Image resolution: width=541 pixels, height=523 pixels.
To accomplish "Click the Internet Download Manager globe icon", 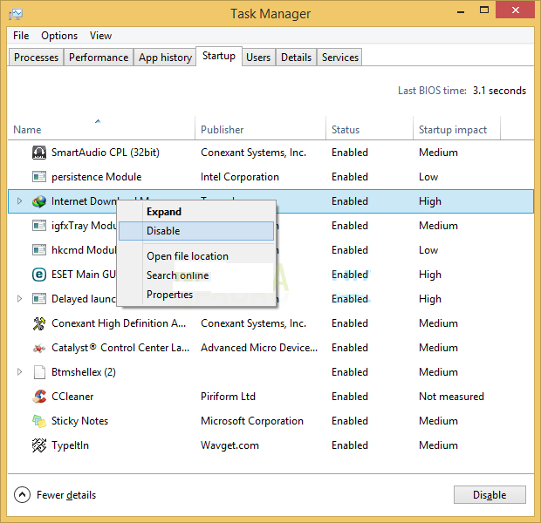I will point(39,201).
